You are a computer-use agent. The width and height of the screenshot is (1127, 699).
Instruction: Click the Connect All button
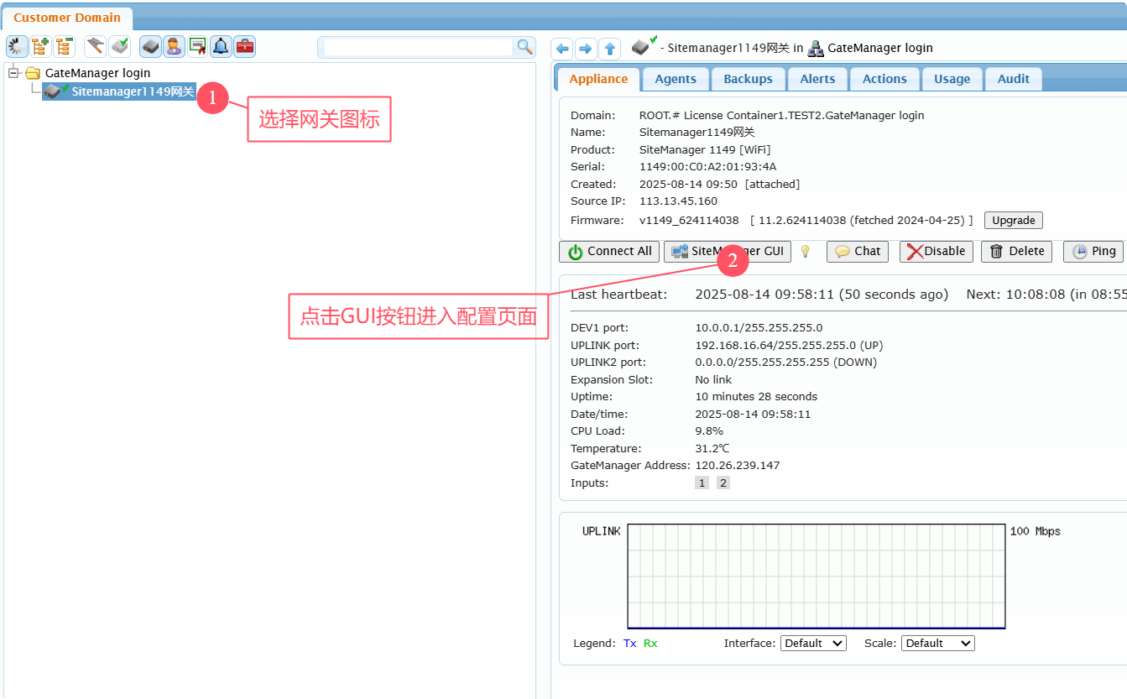click(x=609, y=251)
